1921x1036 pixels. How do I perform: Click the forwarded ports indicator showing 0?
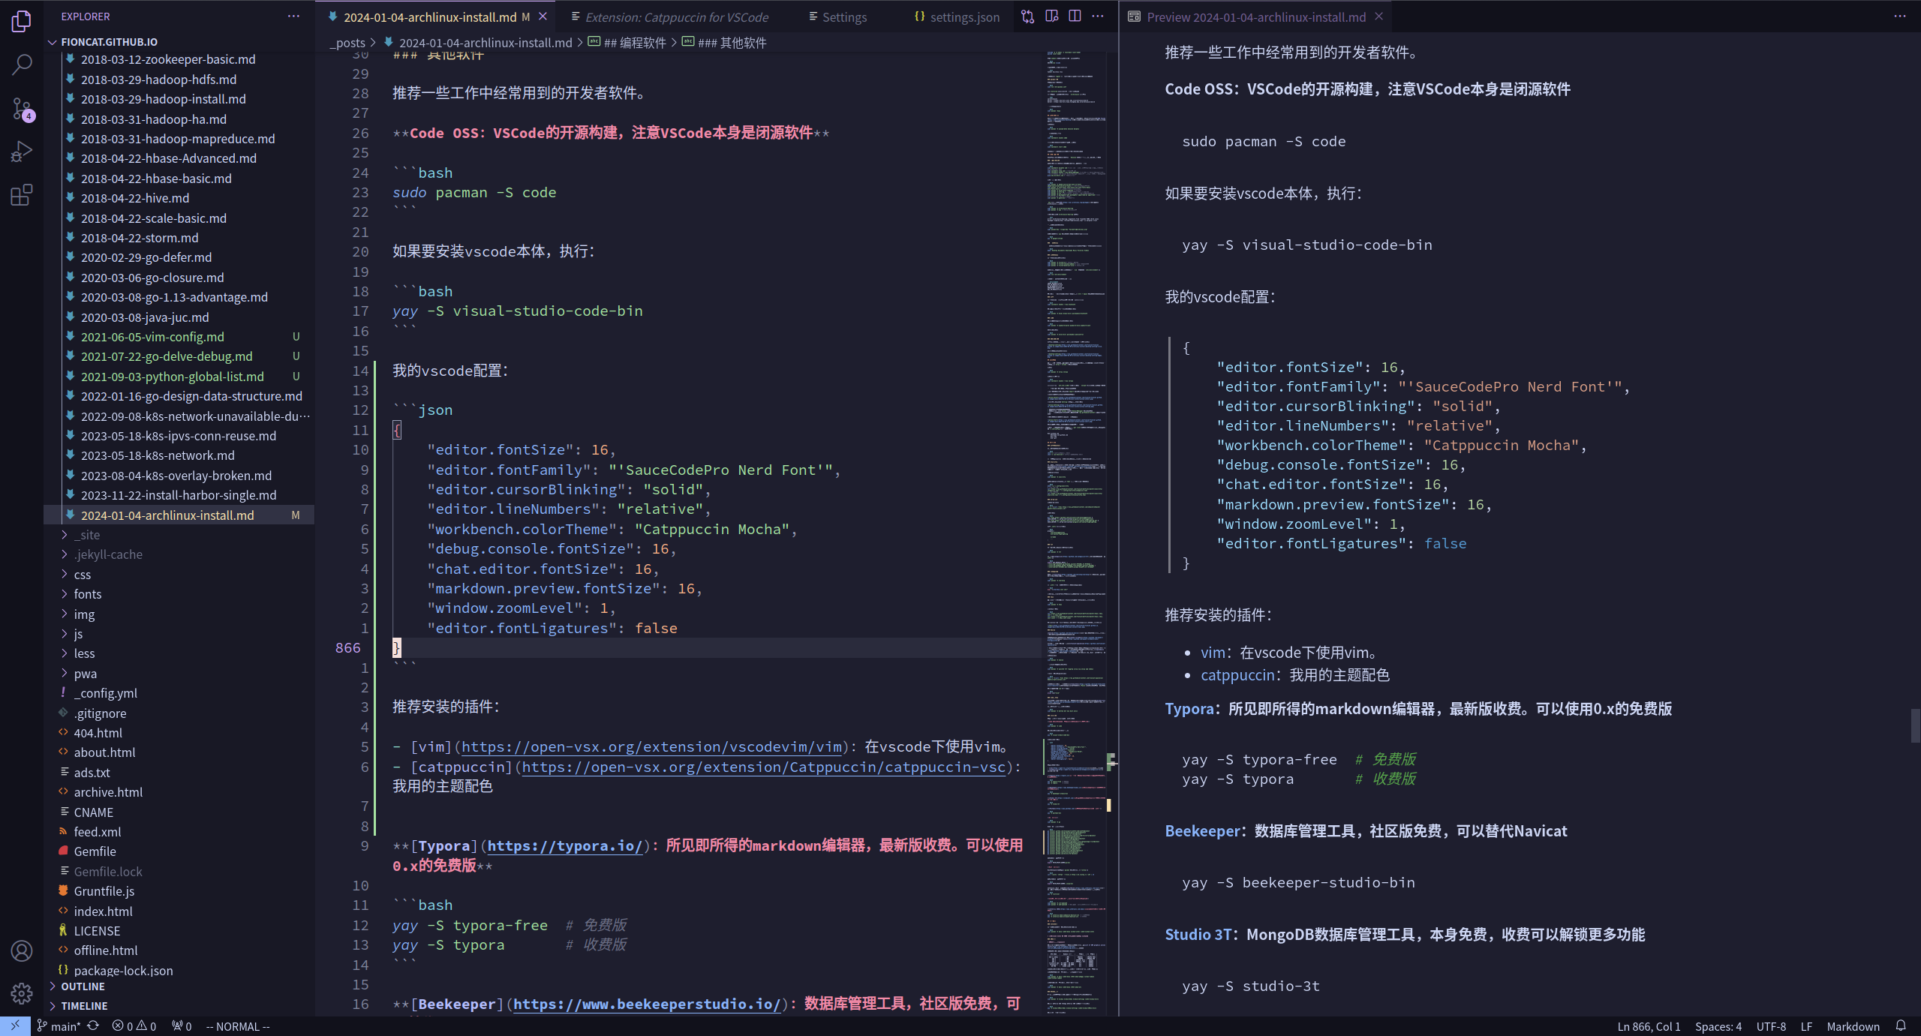point(182,1026)
